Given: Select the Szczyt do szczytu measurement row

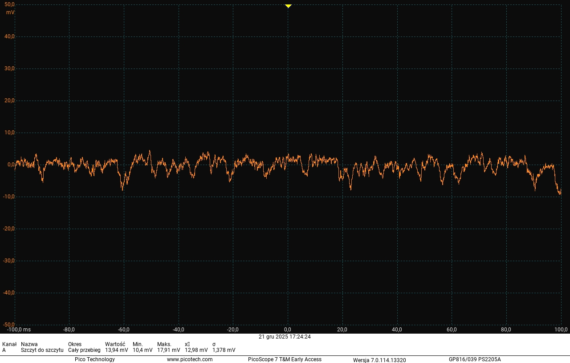Looking at the screenshot, I should tap(42, 350).
